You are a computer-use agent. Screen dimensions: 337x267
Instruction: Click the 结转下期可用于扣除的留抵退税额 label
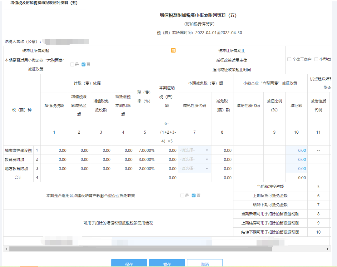pos(270,232)
